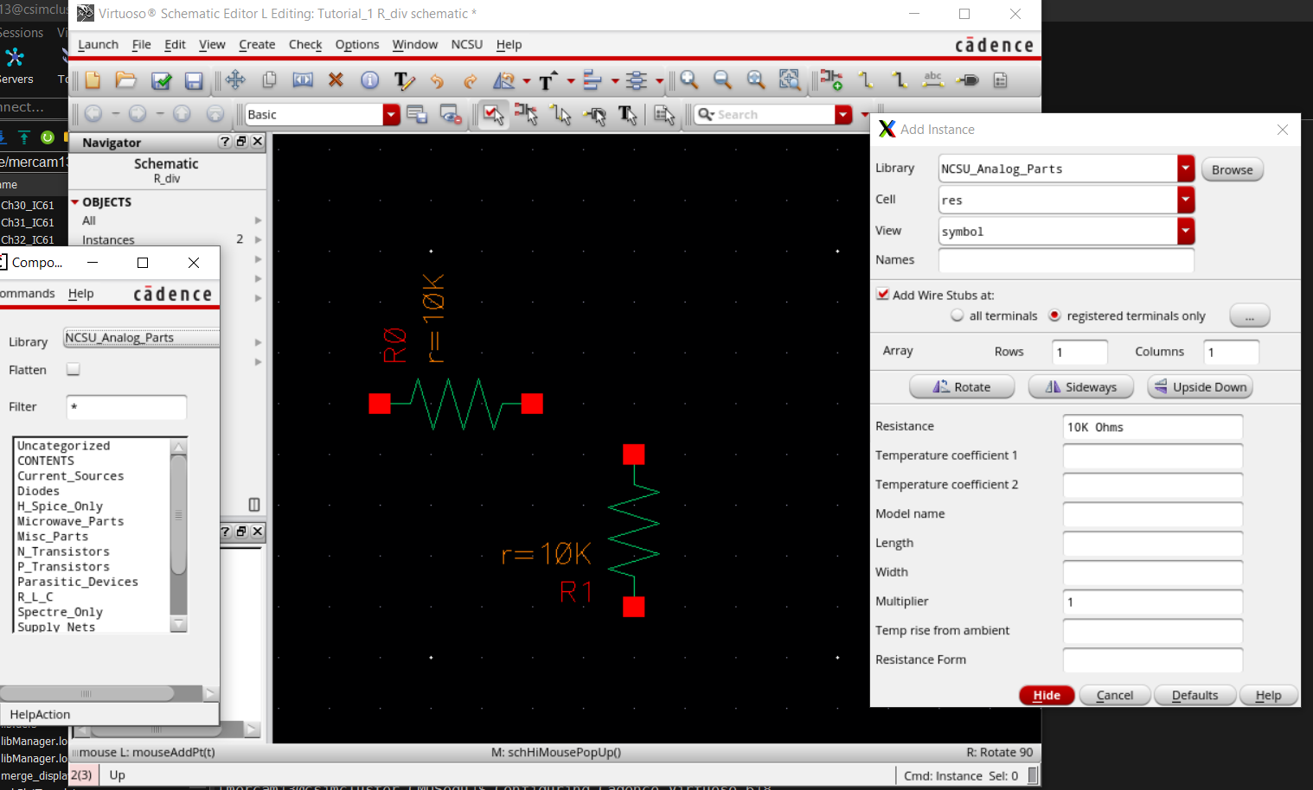This screenshot has height=790, width=1313.
Task: Toggle the Add Wire Stubs checkbox
Action: (x=882, y=294)
